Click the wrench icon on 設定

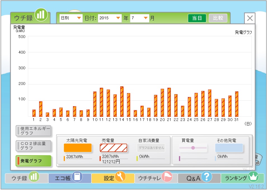click(x=120, y=177)
